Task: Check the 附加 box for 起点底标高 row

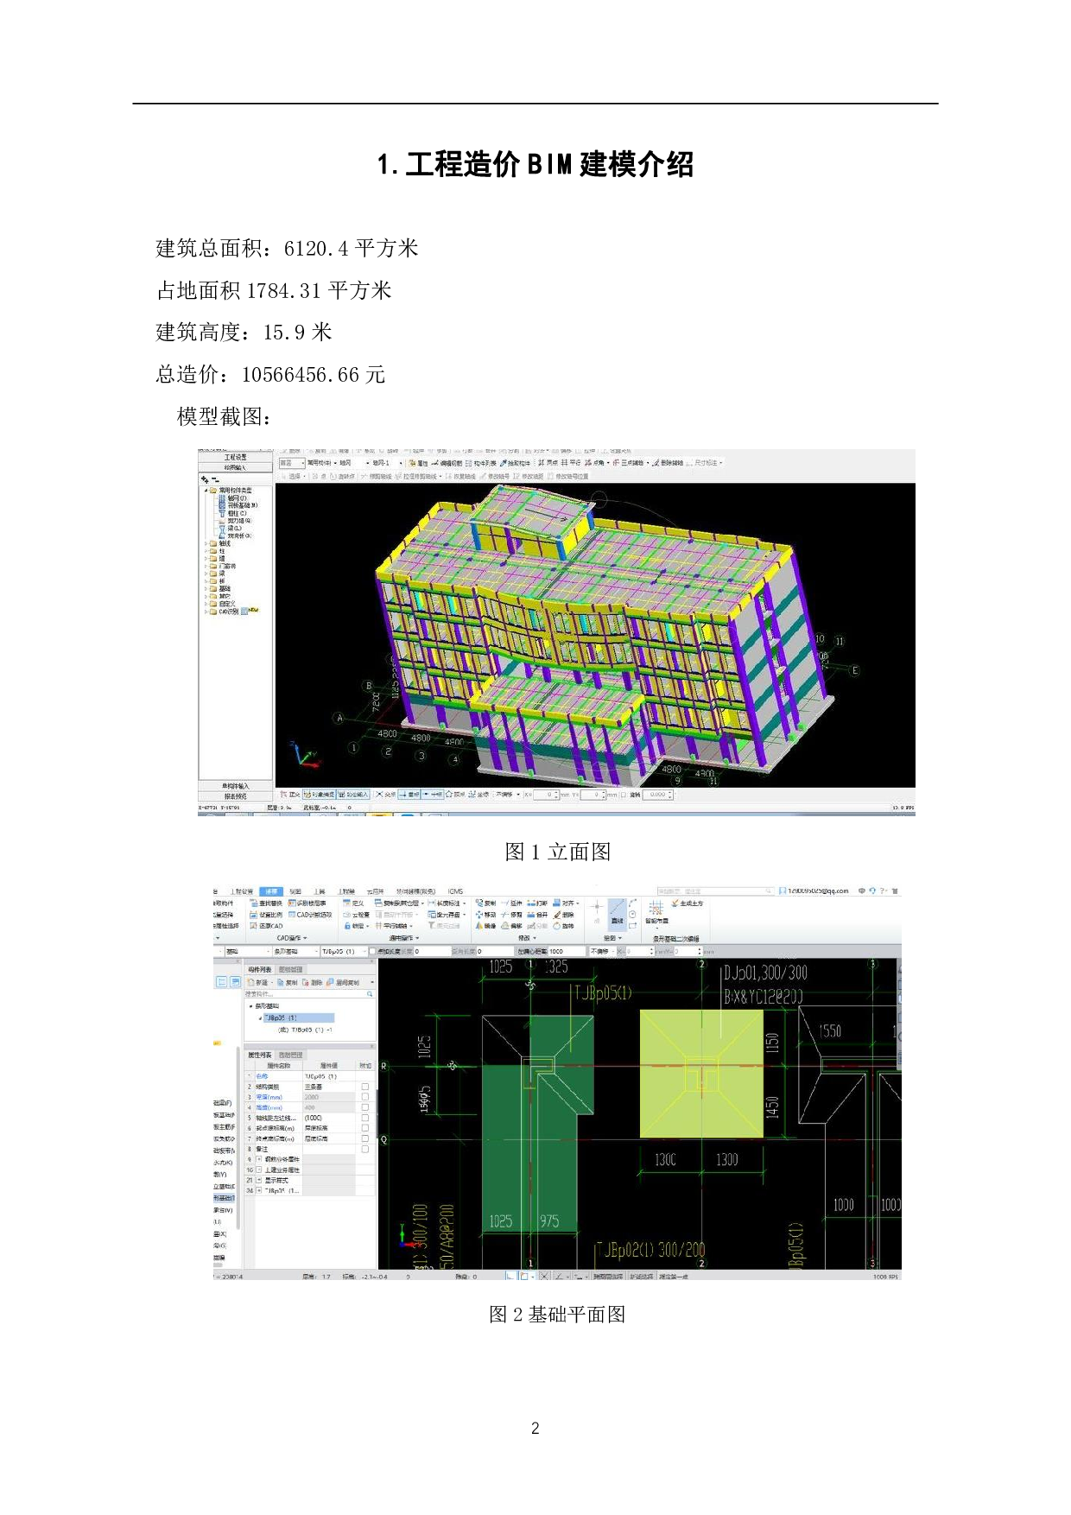Action: (364, 1128)
